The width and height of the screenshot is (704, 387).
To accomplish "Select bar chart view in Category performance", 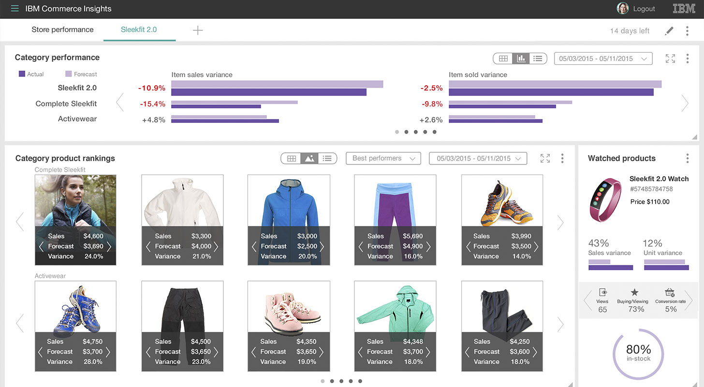I will [520, 58].
